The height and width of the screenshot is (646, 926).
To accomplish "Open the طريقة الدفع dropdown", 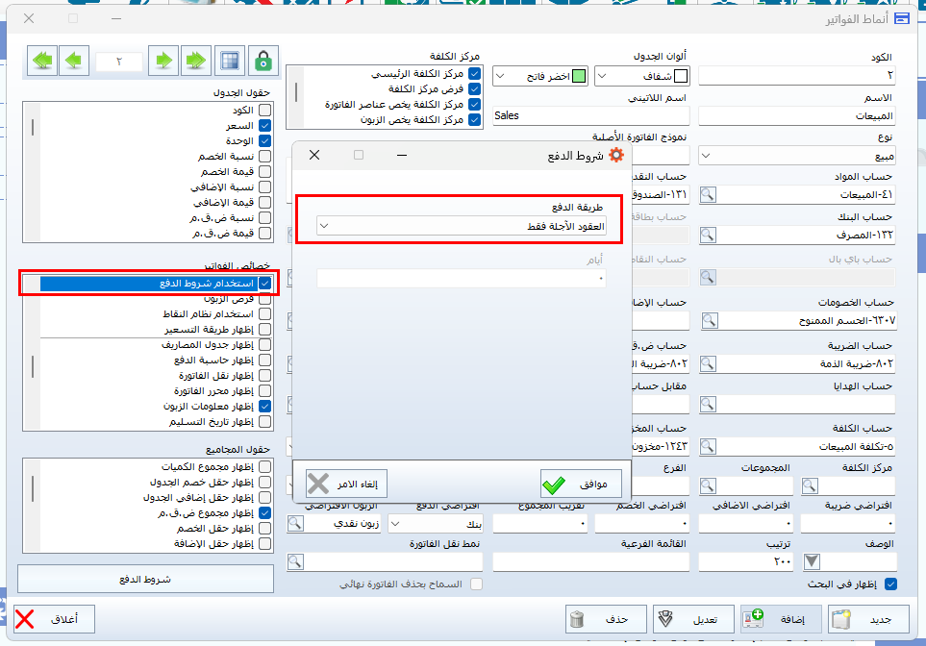I will 325,226.
